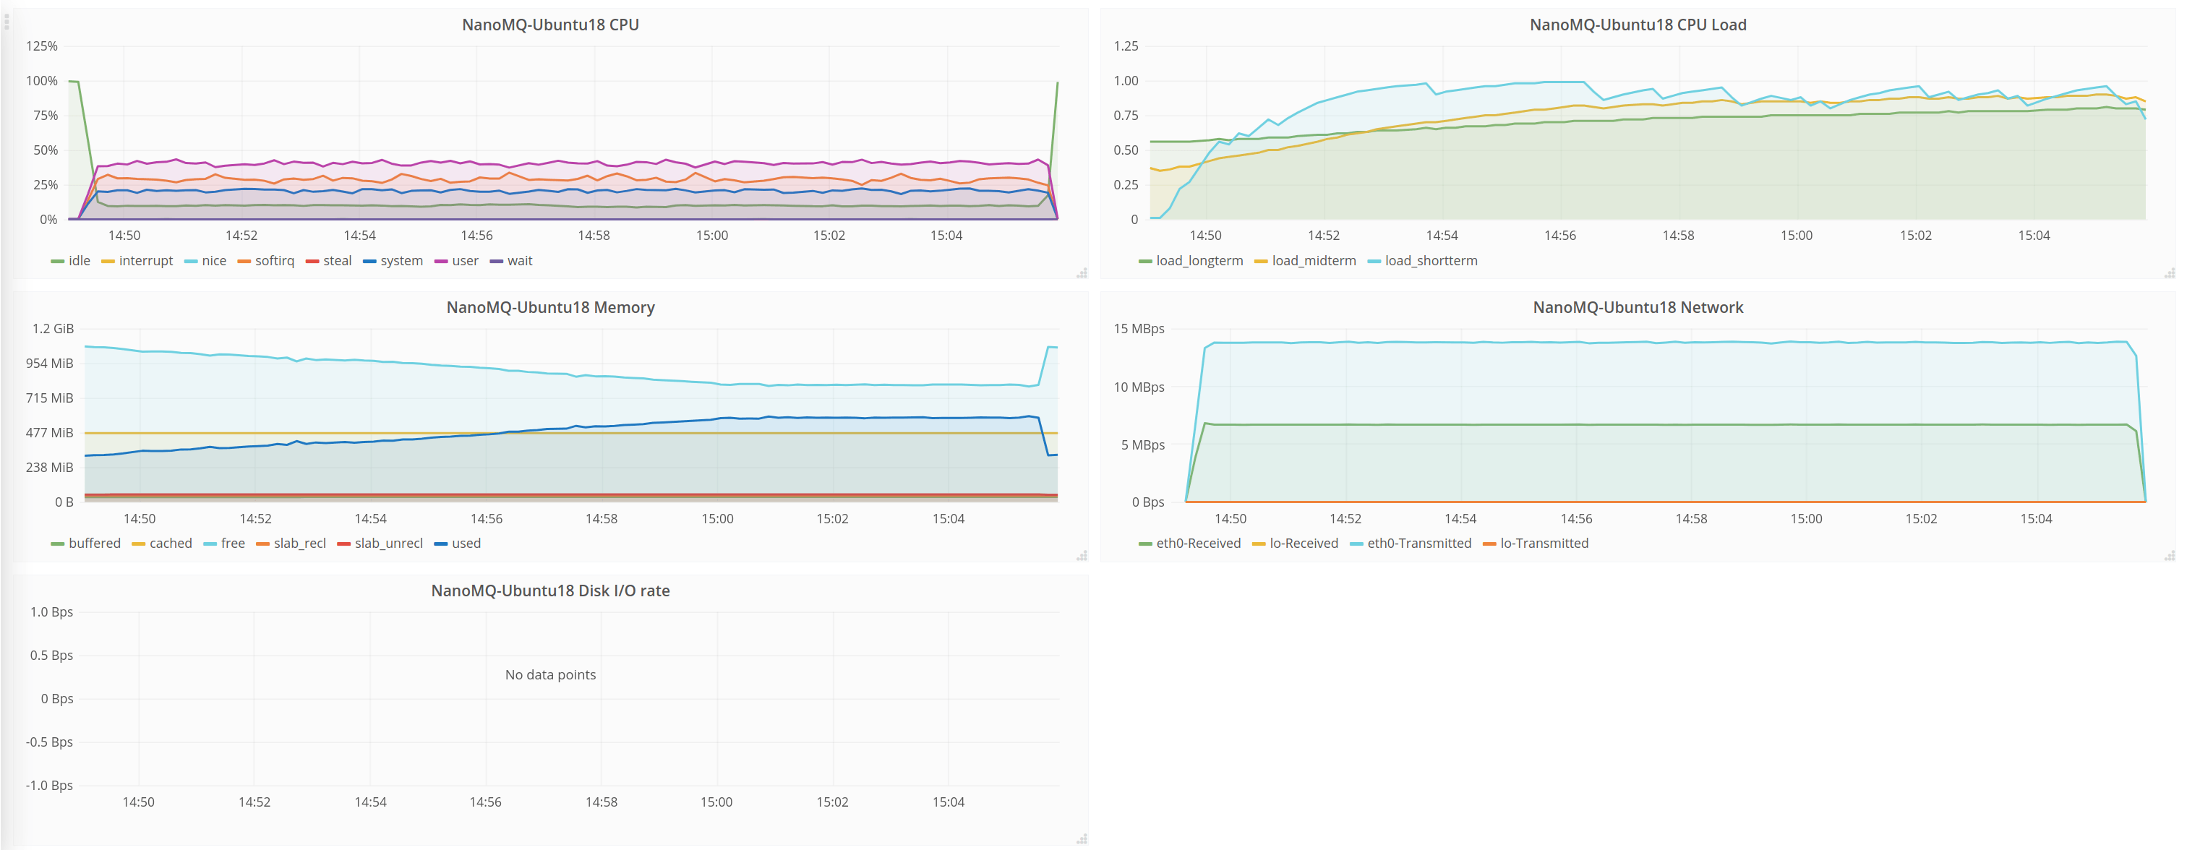
Task: Click resize handle of Network panel
Action: point(2170,557)
